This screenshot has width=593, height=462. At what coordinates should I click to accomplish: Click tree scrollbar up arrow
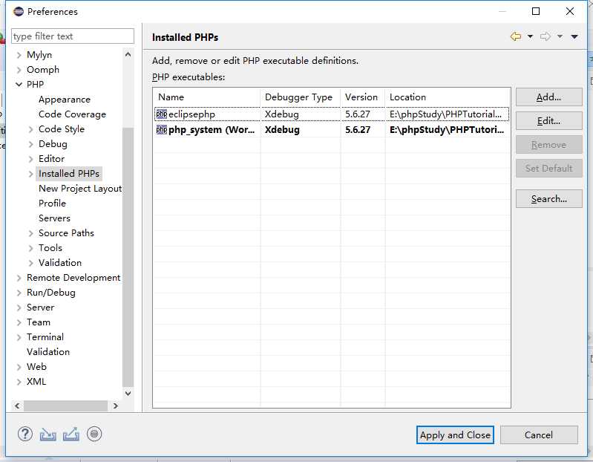pyautogui.click(x=128, y=55)
